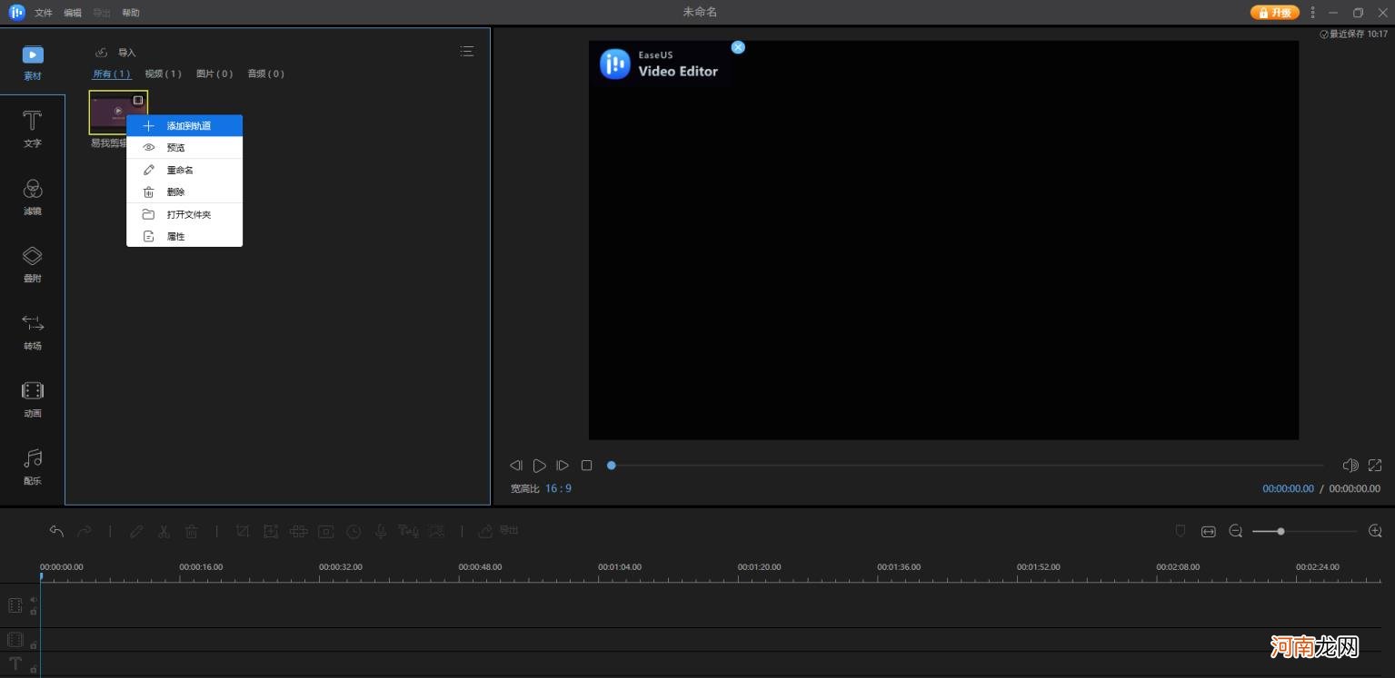This screenshot has height=678, width=1395.
Task: Zoom in the timeline with plus magnifier
Action: [x=1375, y=531]
